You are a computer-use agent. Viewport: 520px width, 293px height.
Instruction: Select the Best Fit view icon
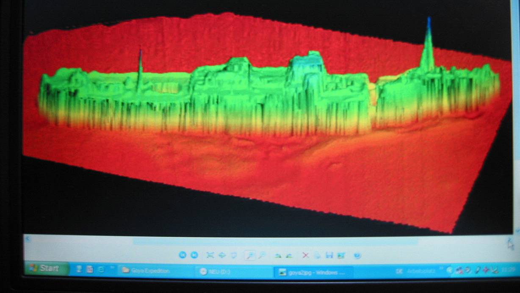point(210,255)
